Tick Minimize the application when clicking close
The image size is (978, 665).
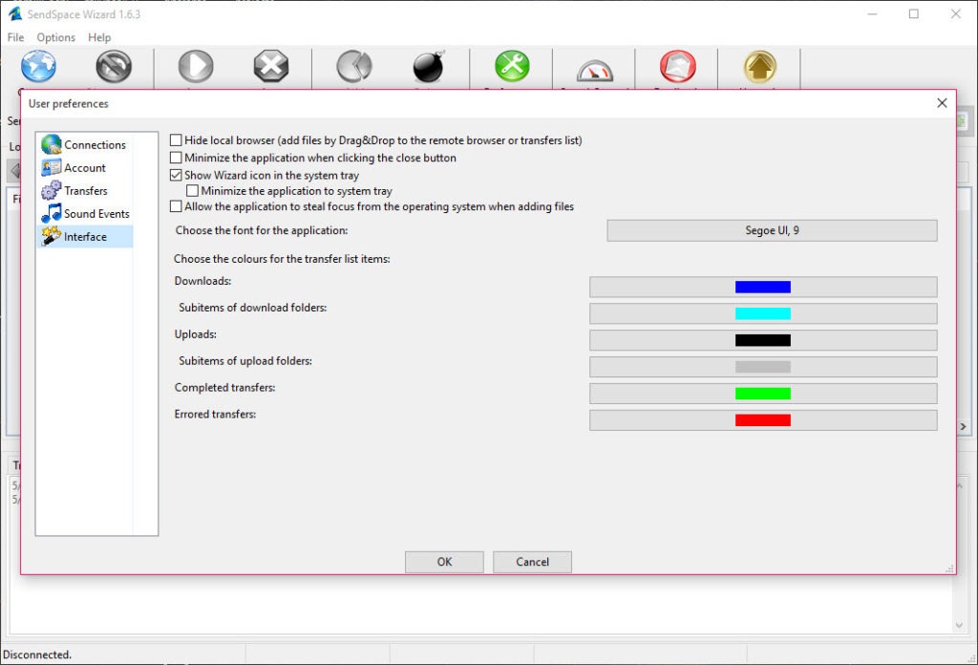[x=176, y=158]
